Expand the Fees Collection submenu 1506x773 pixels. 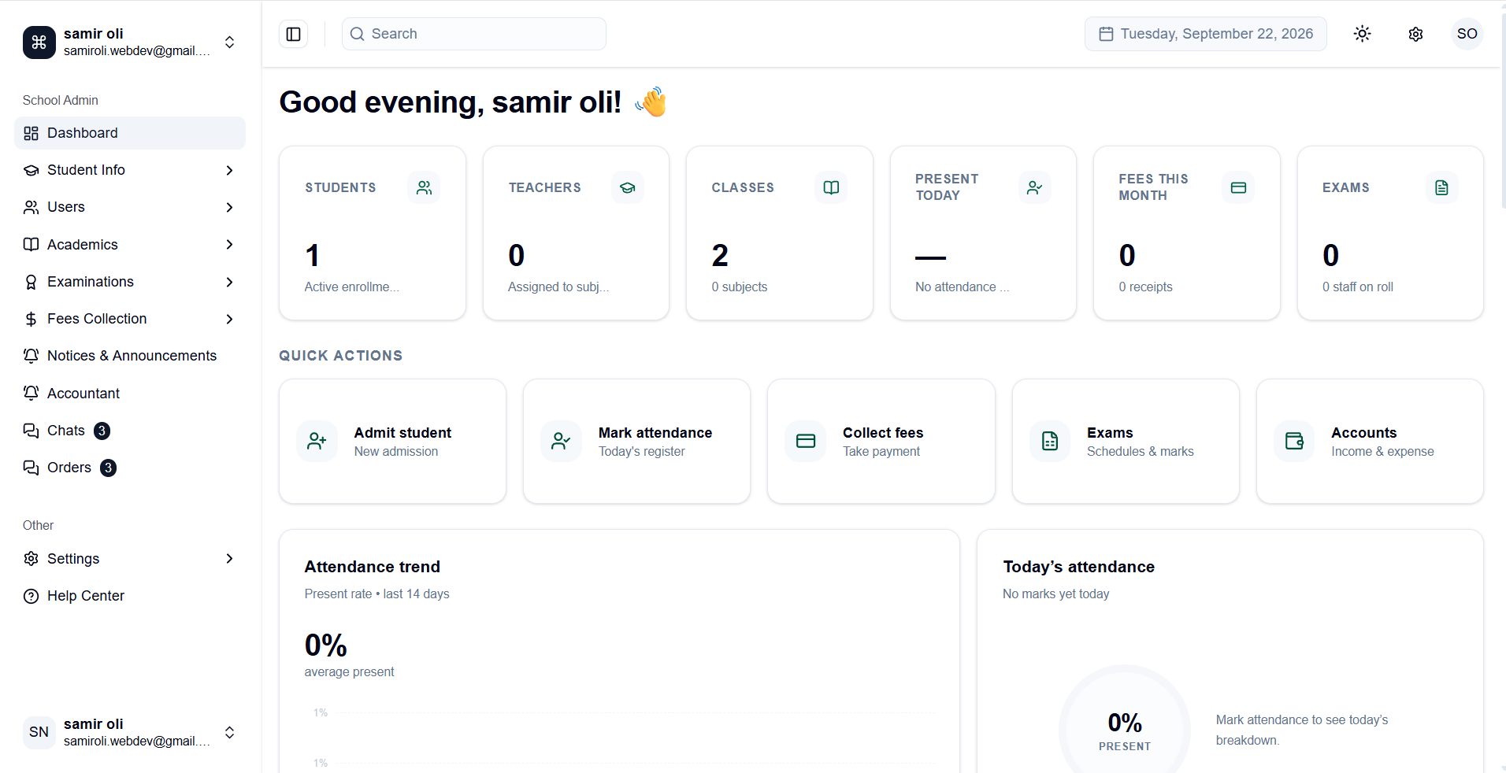130,319
